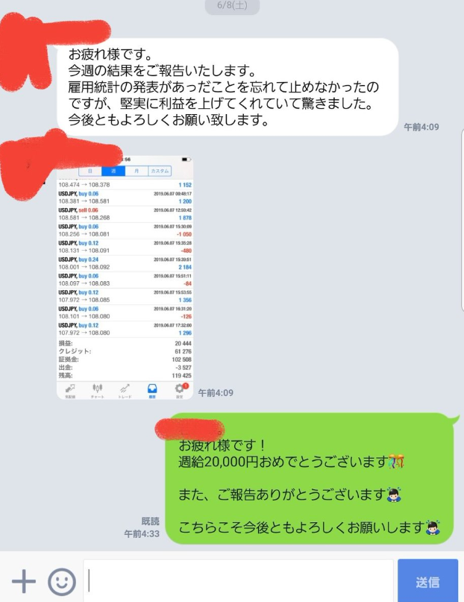Tap the blue history inbox icon
Image resolution: width=464 pixels, height=602 pixels.
coord(152,390)
